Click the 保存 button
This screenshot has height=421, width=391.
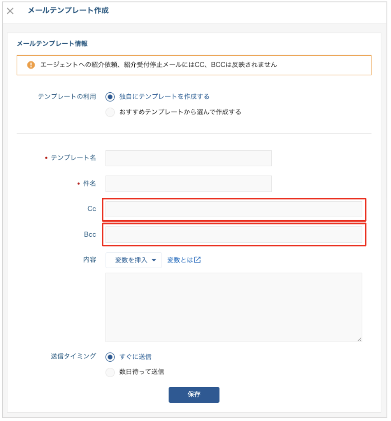pos(194,395)
